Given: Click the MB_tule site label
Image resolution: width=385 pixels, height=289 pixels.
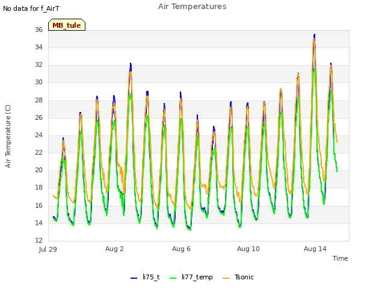Looking at the screenshot, I should pos(67,25).
